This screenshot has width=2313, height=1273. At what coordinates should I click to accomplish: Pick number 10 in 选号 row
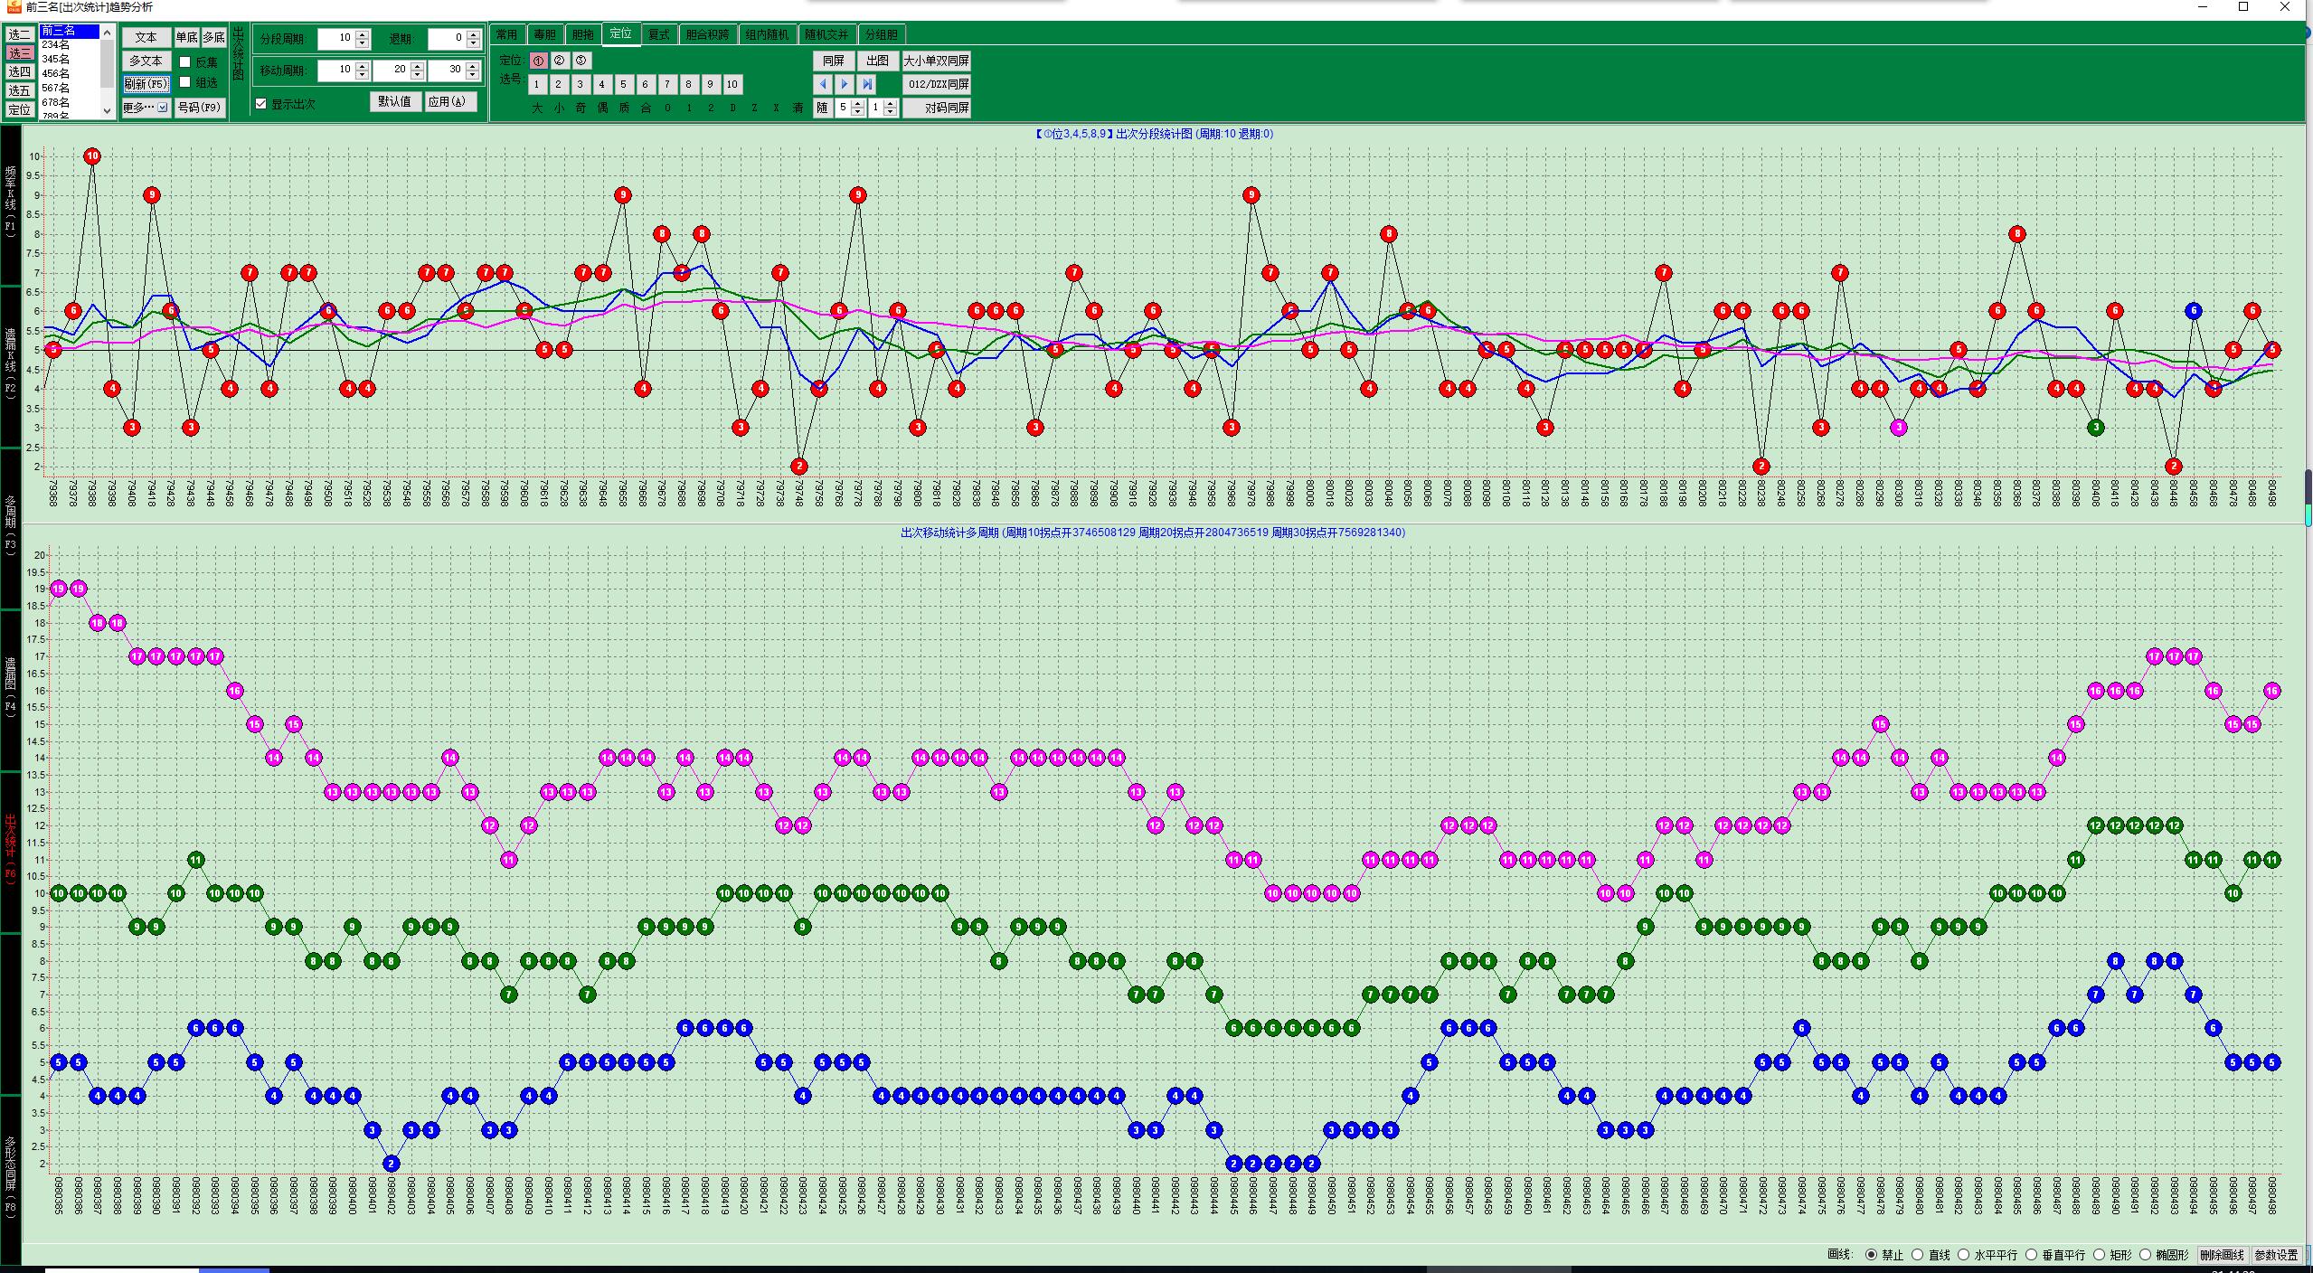(732, 84)
